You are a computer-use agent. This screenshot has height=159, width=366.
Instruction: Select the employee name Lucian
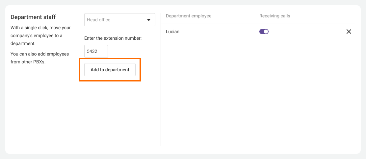click(172, 32)
